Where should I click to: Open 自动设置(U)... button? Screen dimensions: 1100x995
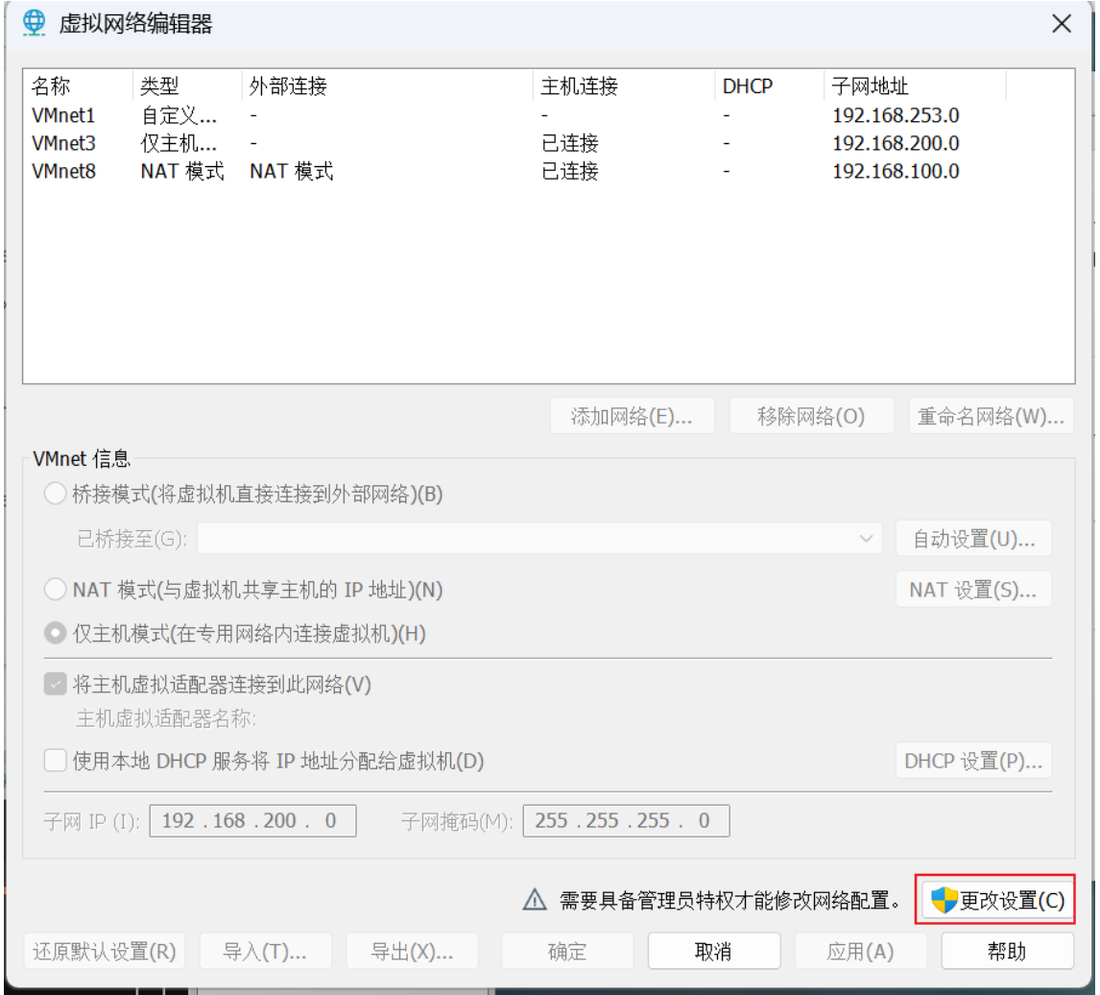973,539
